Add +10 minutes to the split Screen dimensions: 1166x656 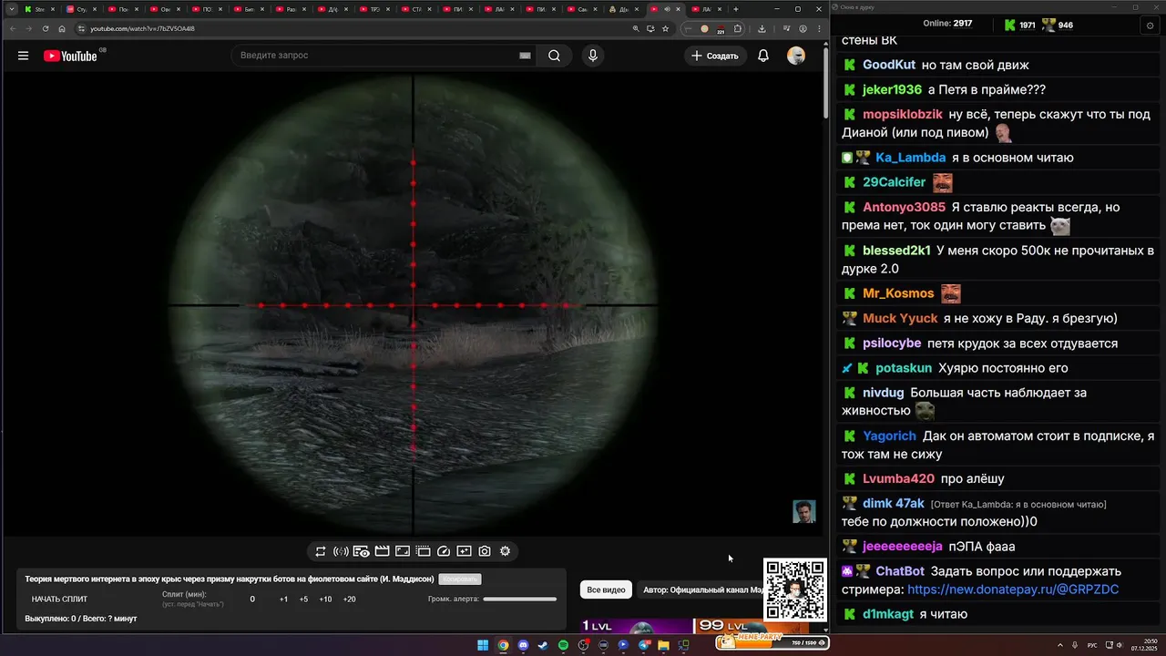(325, 599)
